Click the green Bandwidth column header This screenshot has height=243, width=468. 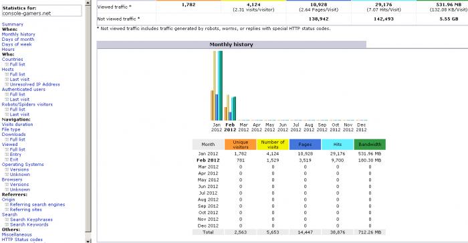click(370, 145)
